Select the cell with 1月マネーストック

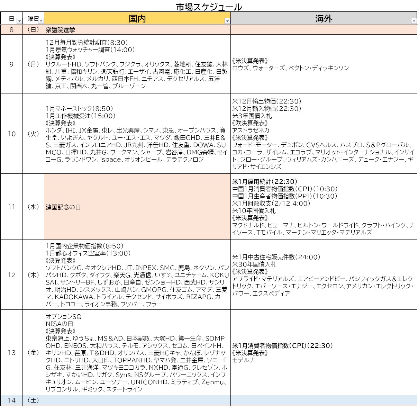click(x=137, y=134)
